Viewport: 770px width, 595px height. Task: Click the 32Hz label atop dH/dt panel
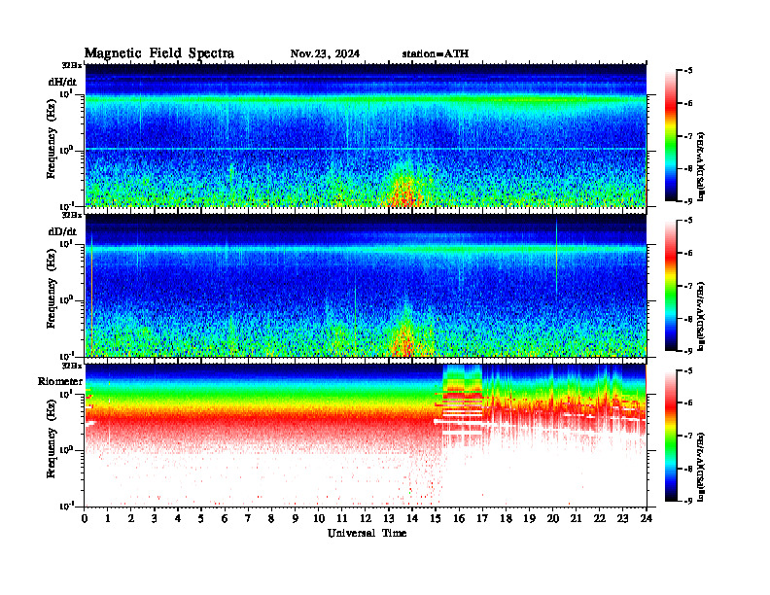[x=72, y=65]
